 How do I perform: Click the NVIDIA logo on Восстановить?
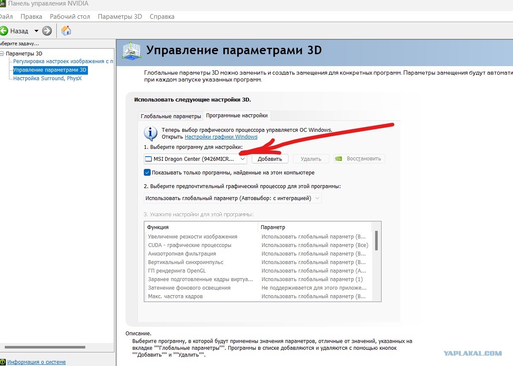338,159
